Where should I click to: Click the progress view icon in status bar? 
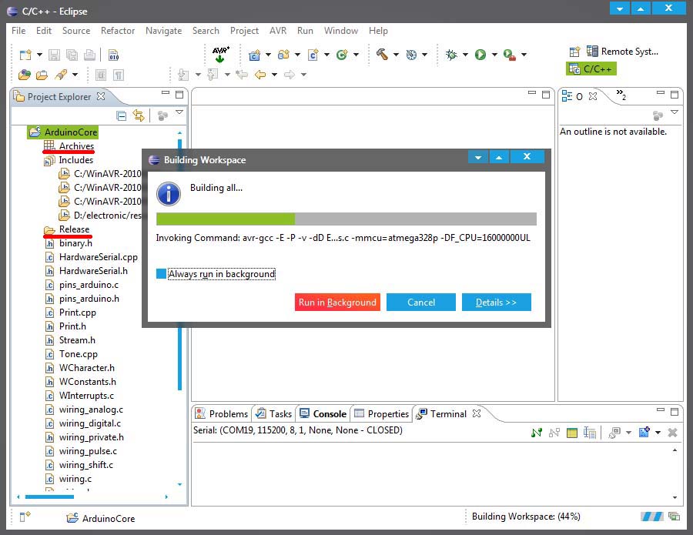tap(674, 516)
